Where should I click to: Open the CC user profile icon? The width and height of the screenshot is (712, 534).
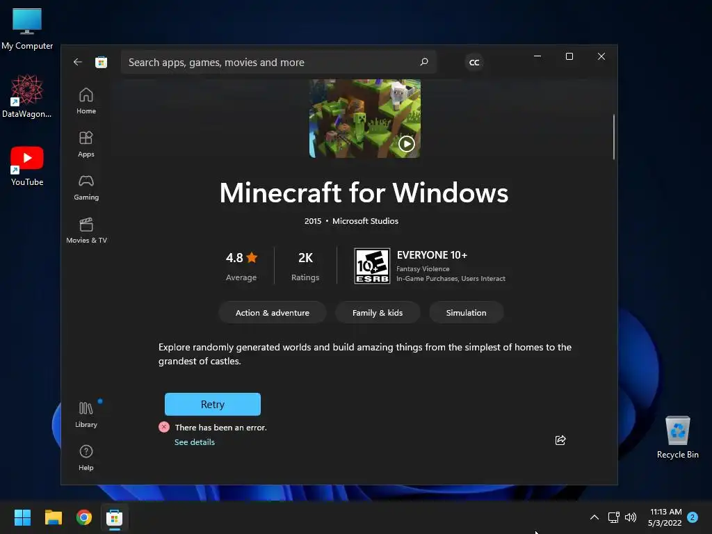pos(474,62)
